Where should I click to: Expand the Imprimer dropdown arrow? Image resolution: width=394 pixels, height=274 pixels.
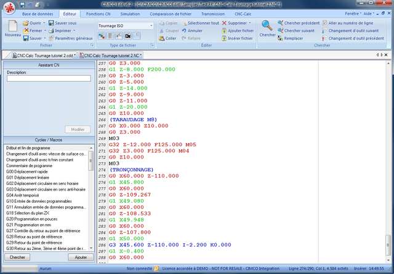coord(74,31)
